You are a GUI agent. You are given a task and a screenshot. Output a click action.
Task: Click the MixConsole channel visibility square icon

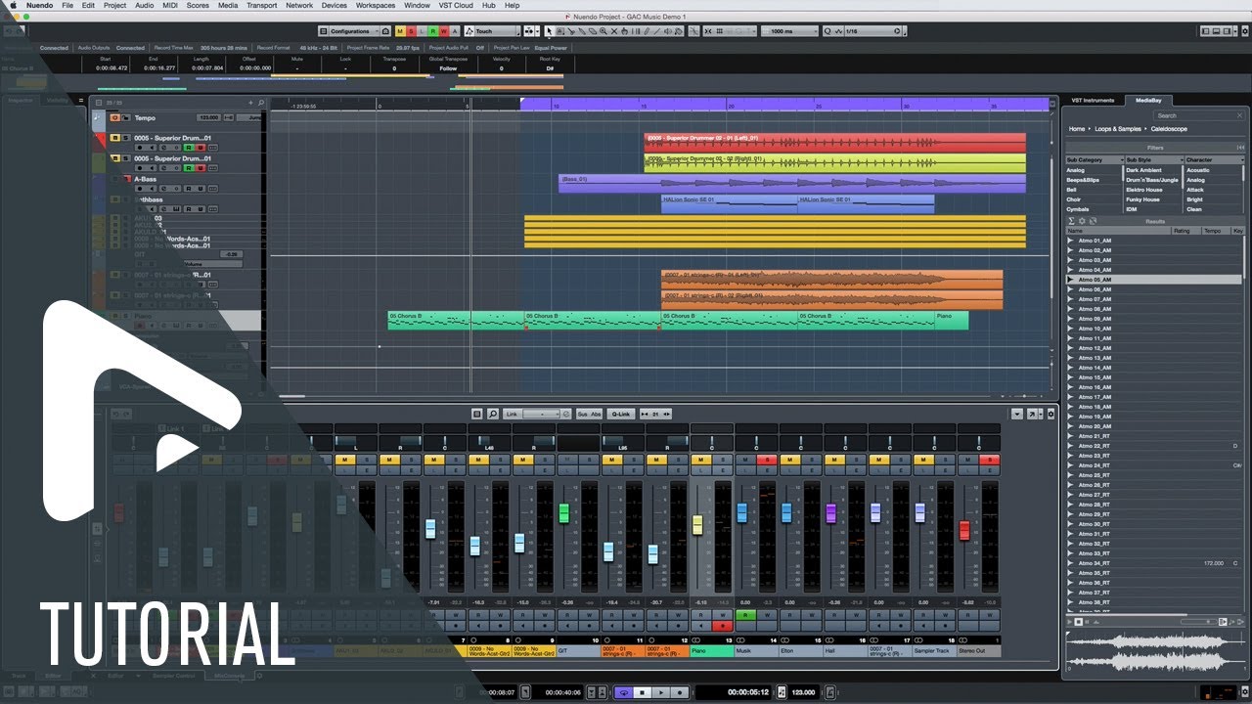(x=476, y=414)
